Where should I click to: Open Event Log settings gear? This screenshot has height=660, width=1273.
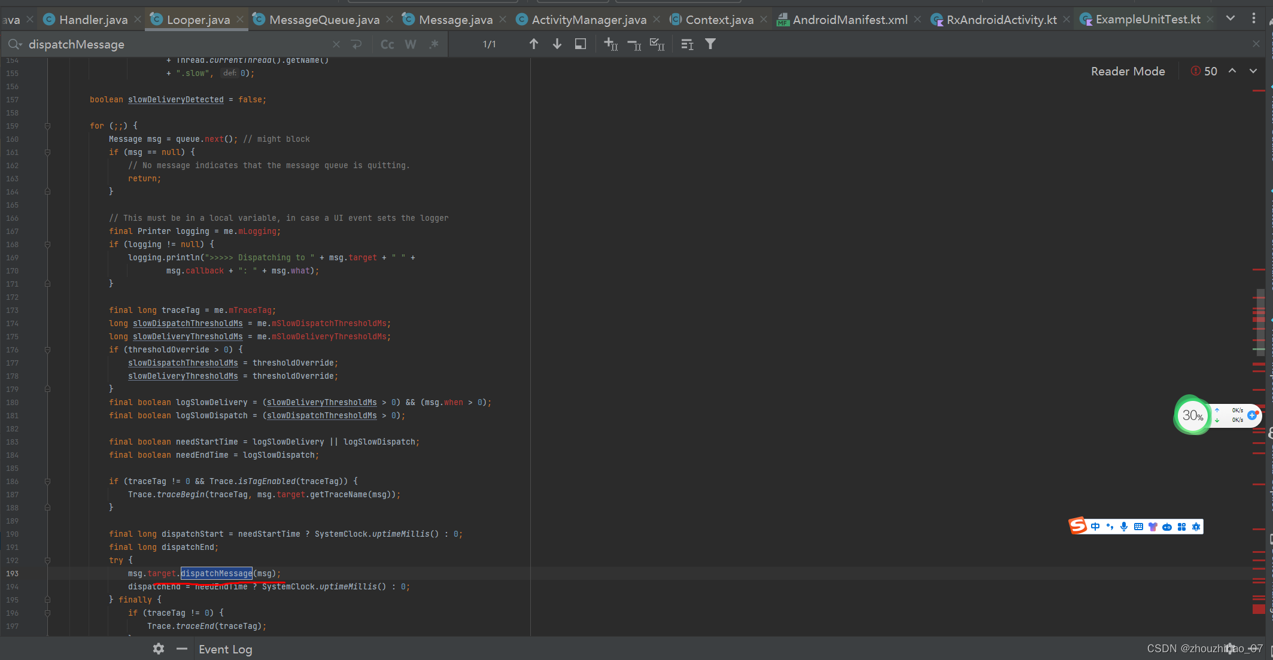pos(159,649)
